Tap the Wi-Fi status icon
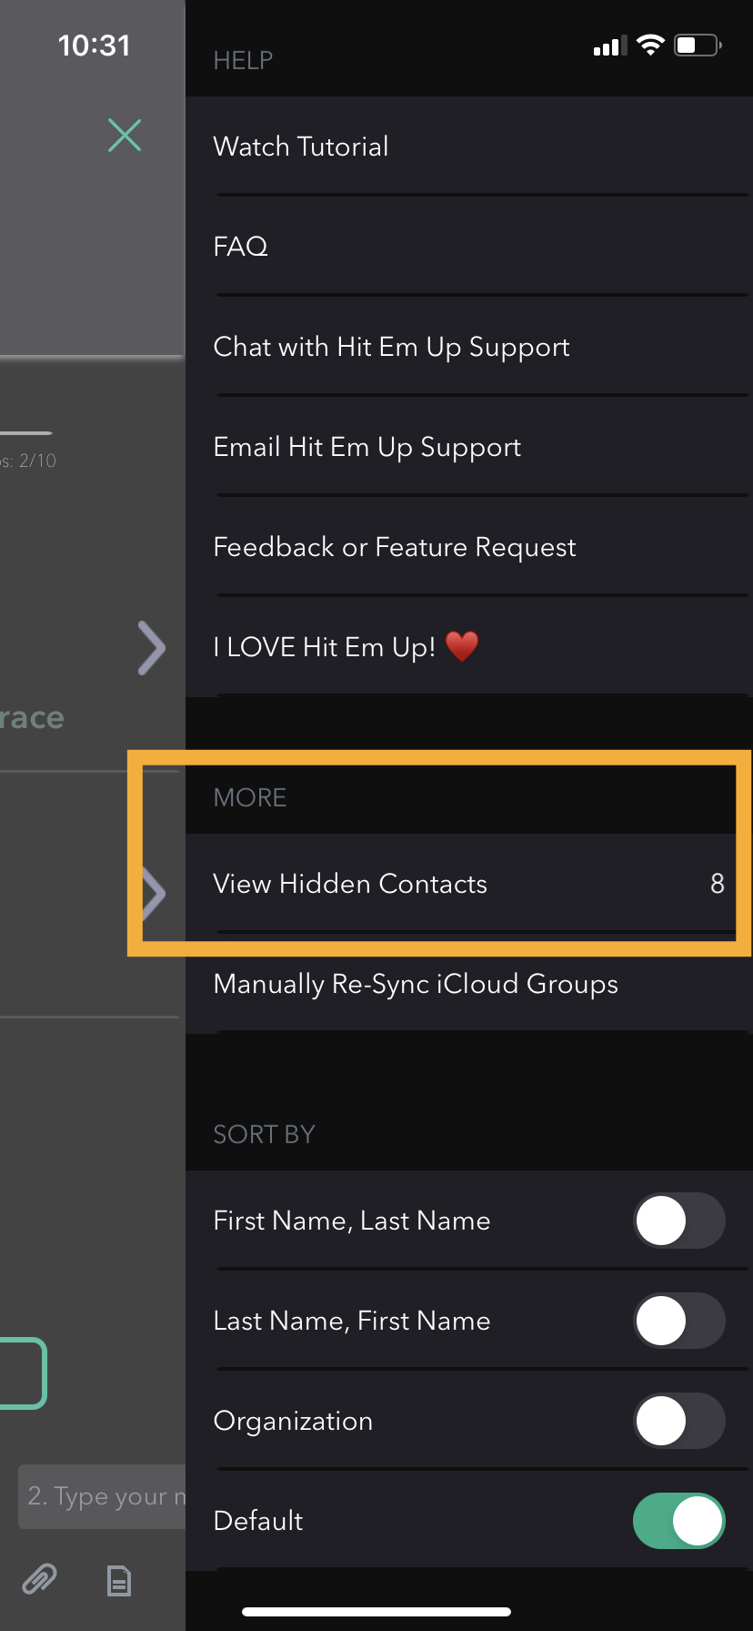Viewport: 753px width, 1631px height. click(650, 46)
